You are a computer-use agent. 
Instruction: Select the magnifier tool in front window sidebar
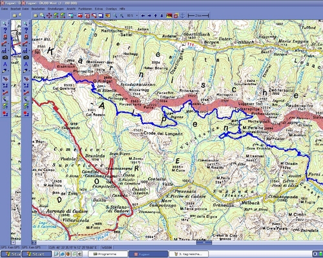click(25, 23)
